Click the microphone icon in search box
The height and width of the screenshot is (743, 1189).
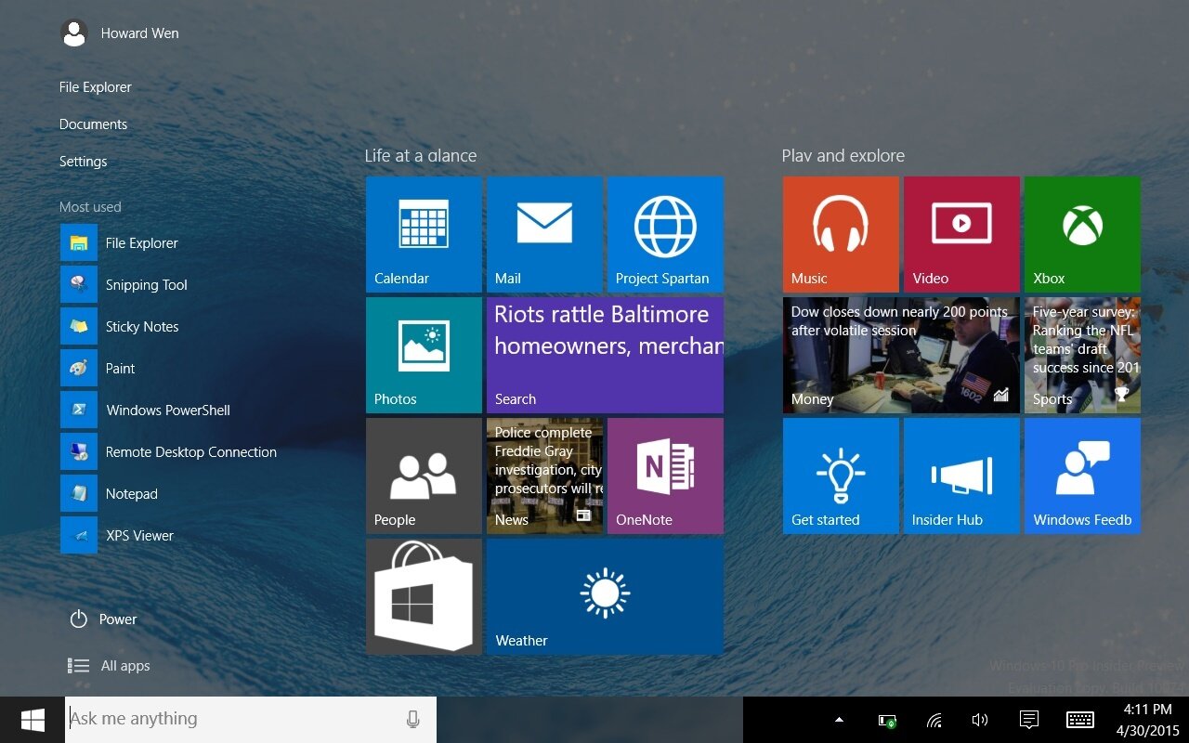pyautogui.click(x=413, y=720)
